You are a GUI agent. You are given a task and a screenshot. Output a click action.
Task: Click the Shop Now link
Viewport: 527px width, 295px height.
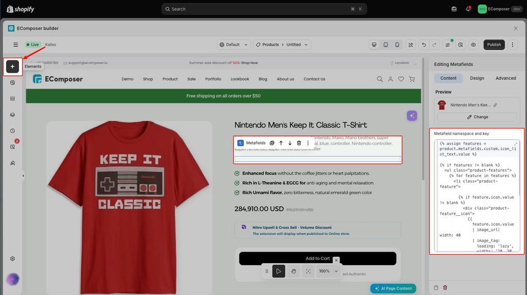250,63
